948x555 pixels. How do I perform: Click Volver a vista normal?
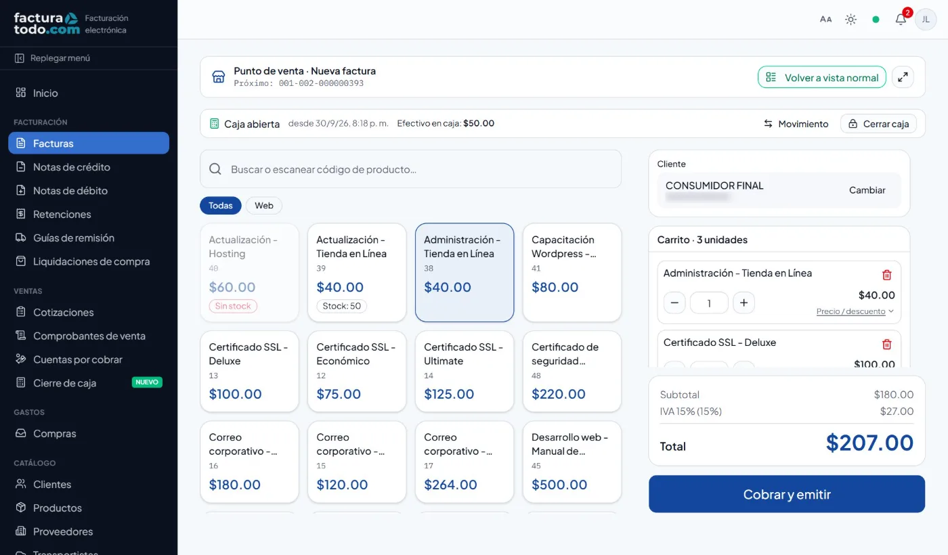coord(822,77)
